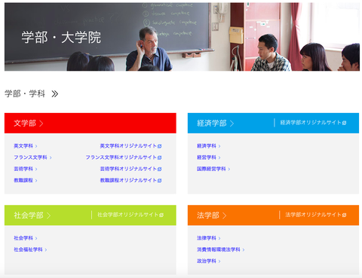
Task: Click the arrow after 国際経営学科
Action: pos(229,170)
